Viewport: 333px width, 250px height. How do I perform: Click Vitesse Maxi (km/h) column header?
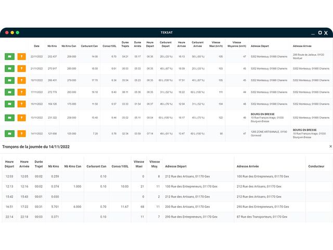click(x=217, y=44)
